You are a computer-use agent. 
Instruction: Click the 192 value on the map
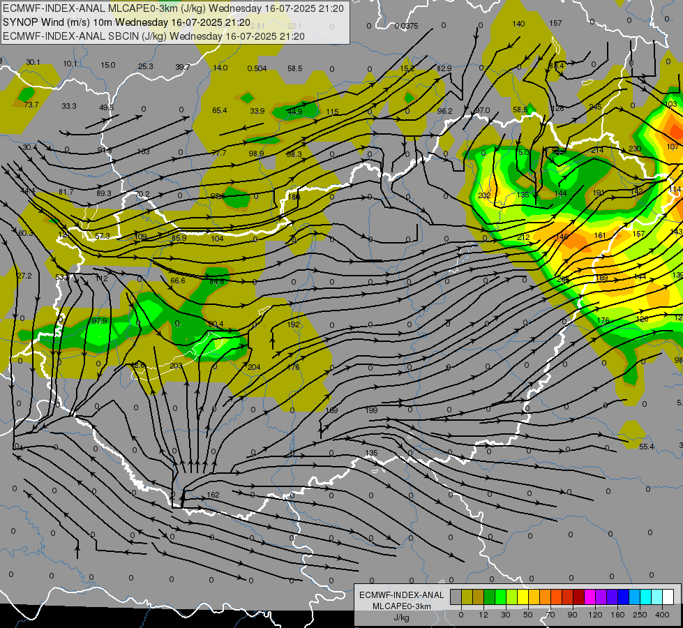point(294,324)
